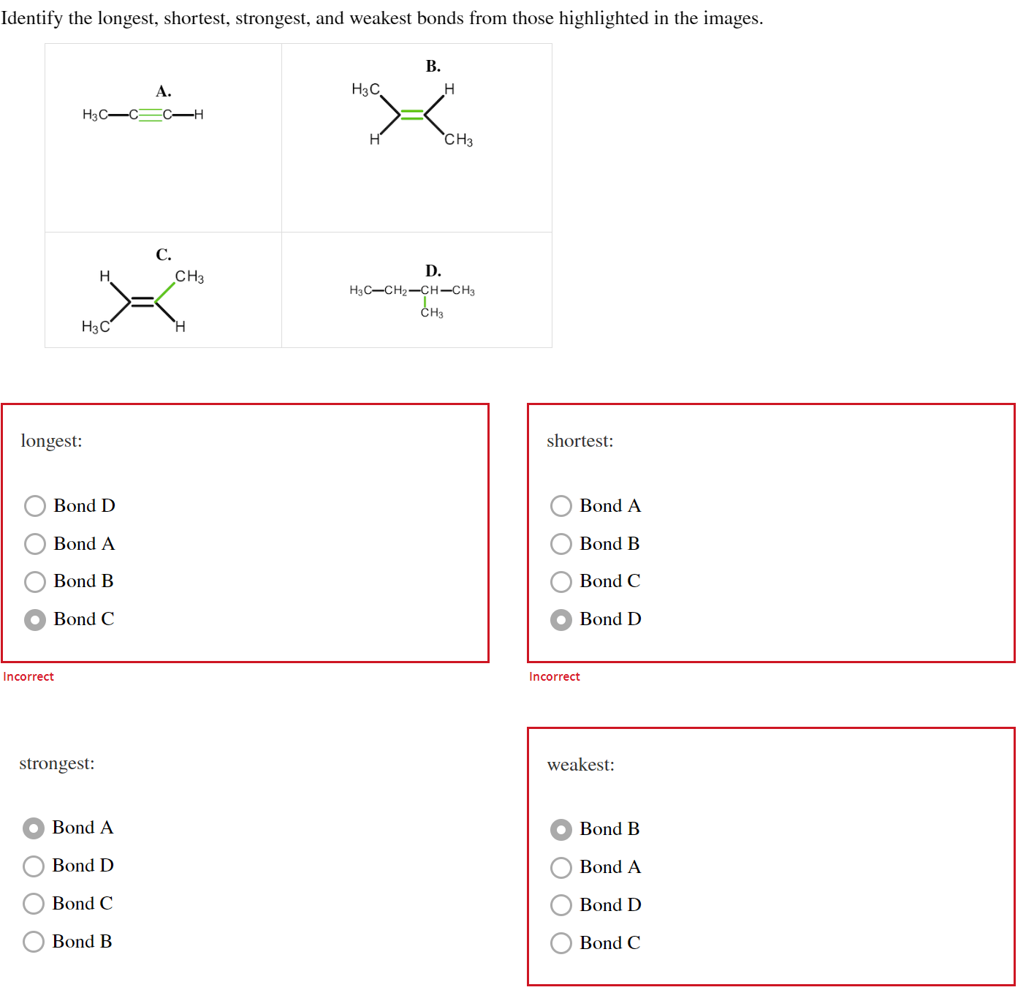The height and width of the screenshot is (990, 1026).
Task: Select Bond D as the shortest bond
Action: point(560,619)
